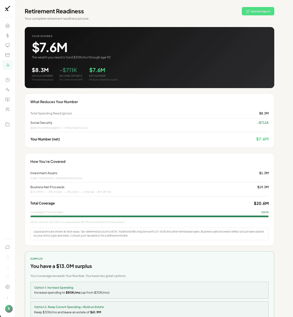Select Option 1: Increase Spending card

tap(149, 290)
